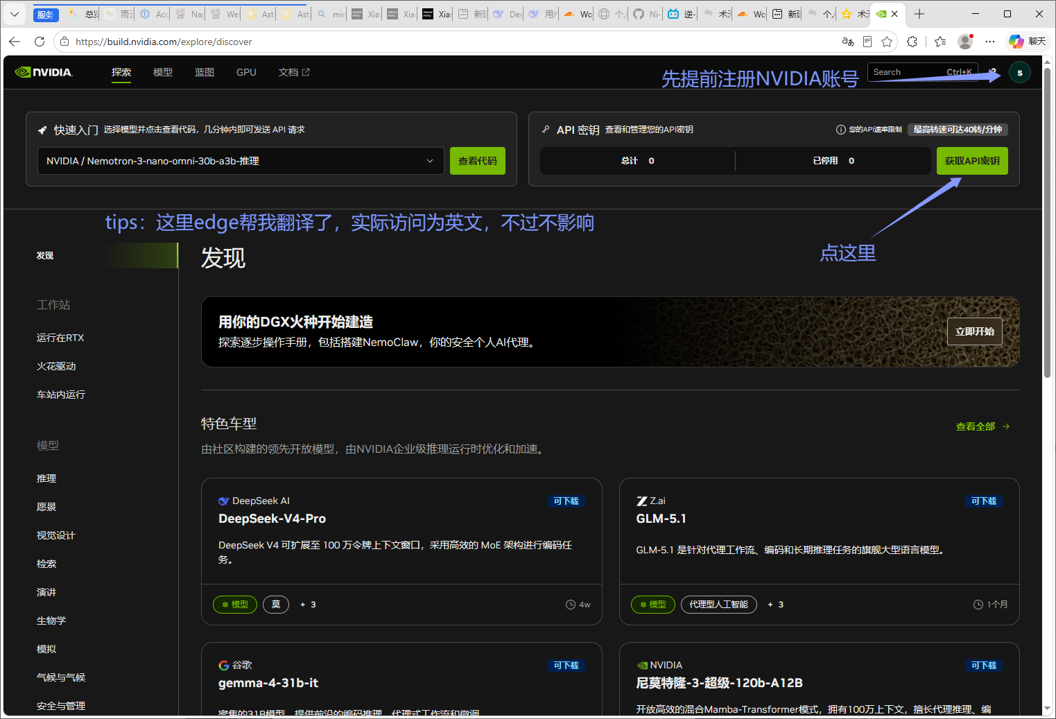Open a new browser tab
Image resolution: width=1056 pixels, height=719 pixels.
[919, 14]
